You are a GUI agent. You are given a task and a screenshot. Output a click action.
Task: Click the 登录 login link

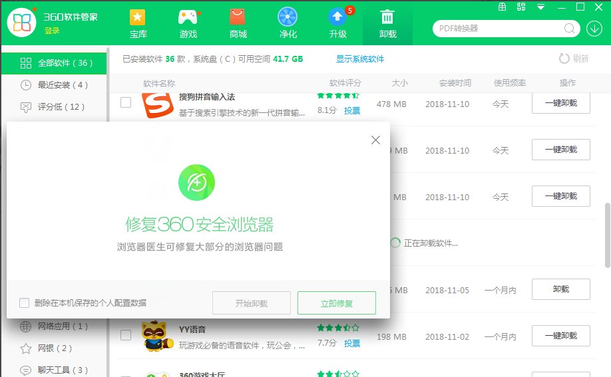click(x=52, y=31)
